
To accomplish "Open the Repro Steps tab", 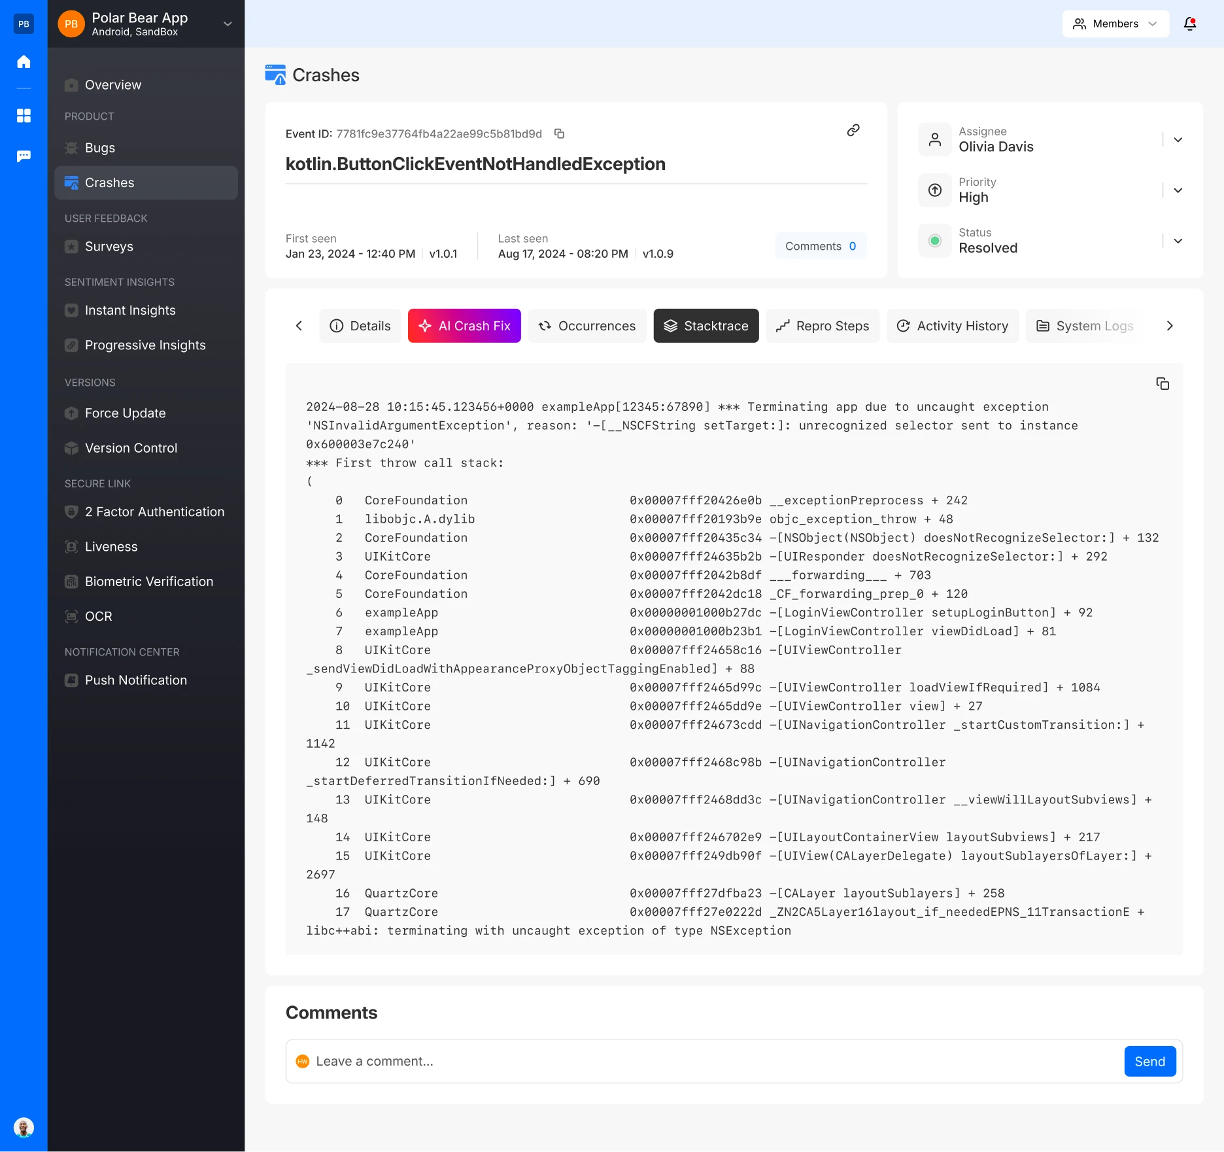I will [822, 326].
